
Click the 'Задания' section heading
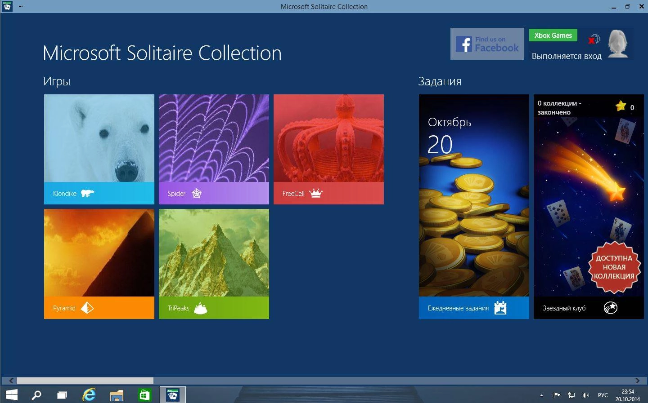440,81
